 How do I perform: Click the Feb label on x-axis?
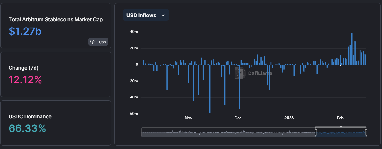(x=340, y=118)
